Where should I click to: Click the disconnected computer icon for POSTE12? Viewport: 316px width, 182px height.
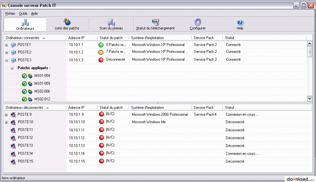(13, 138)
